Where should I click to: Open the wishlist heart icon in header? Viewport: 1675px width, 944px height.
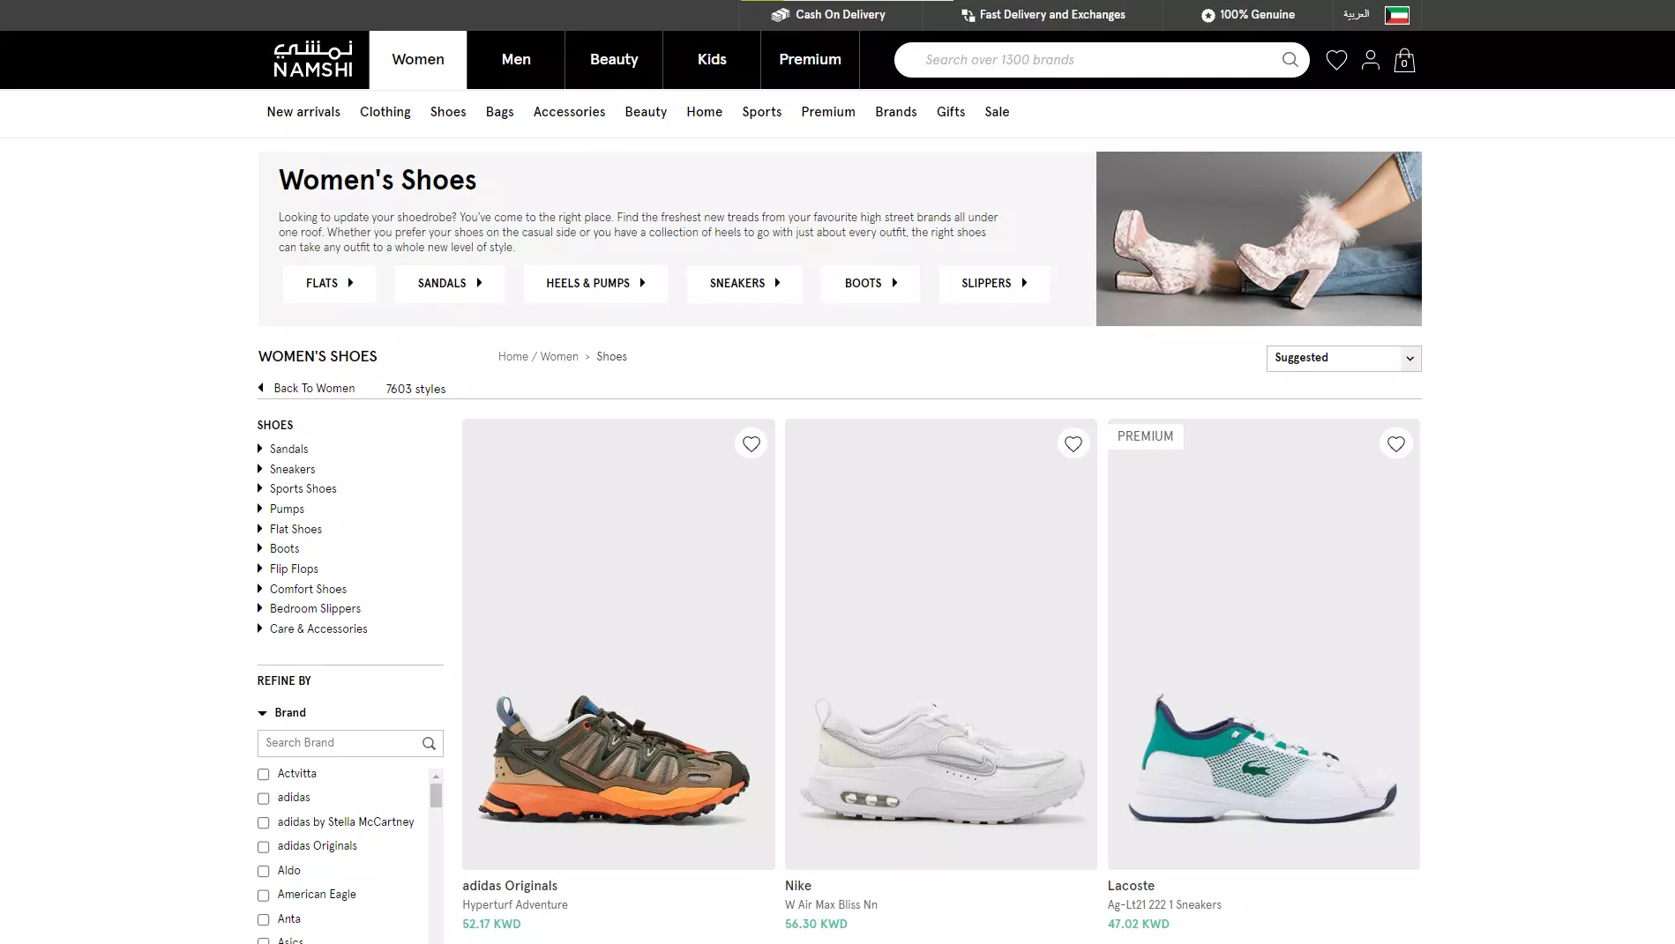point(1336,60)
